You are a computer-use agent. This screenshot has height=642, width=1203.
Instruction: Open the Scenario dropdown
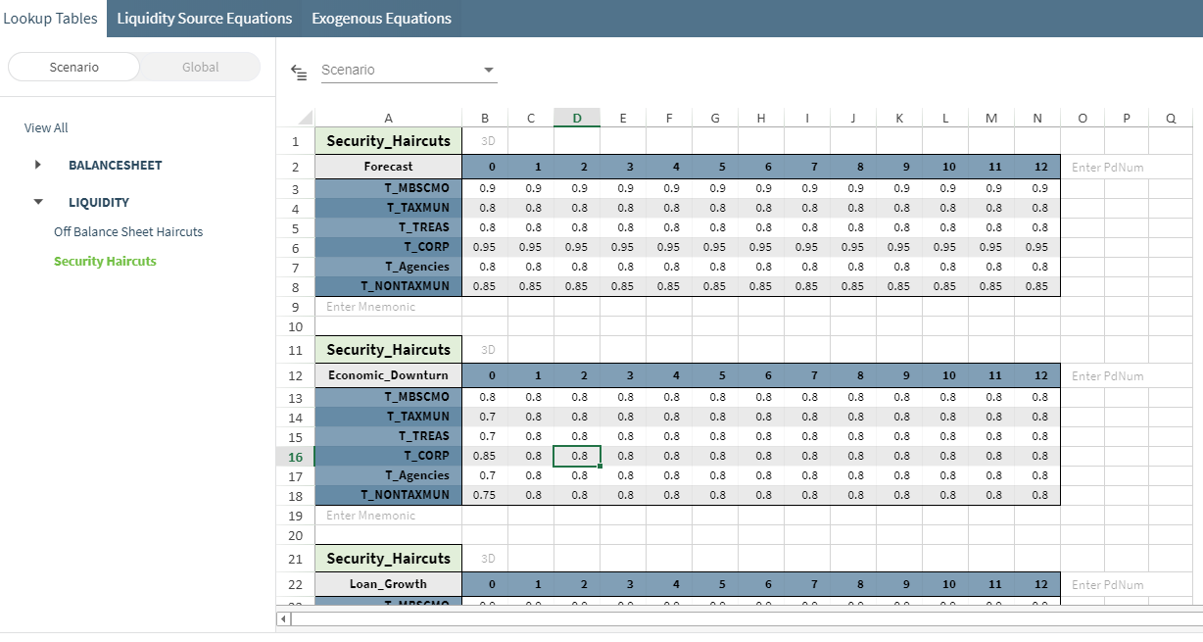[409, 71]
